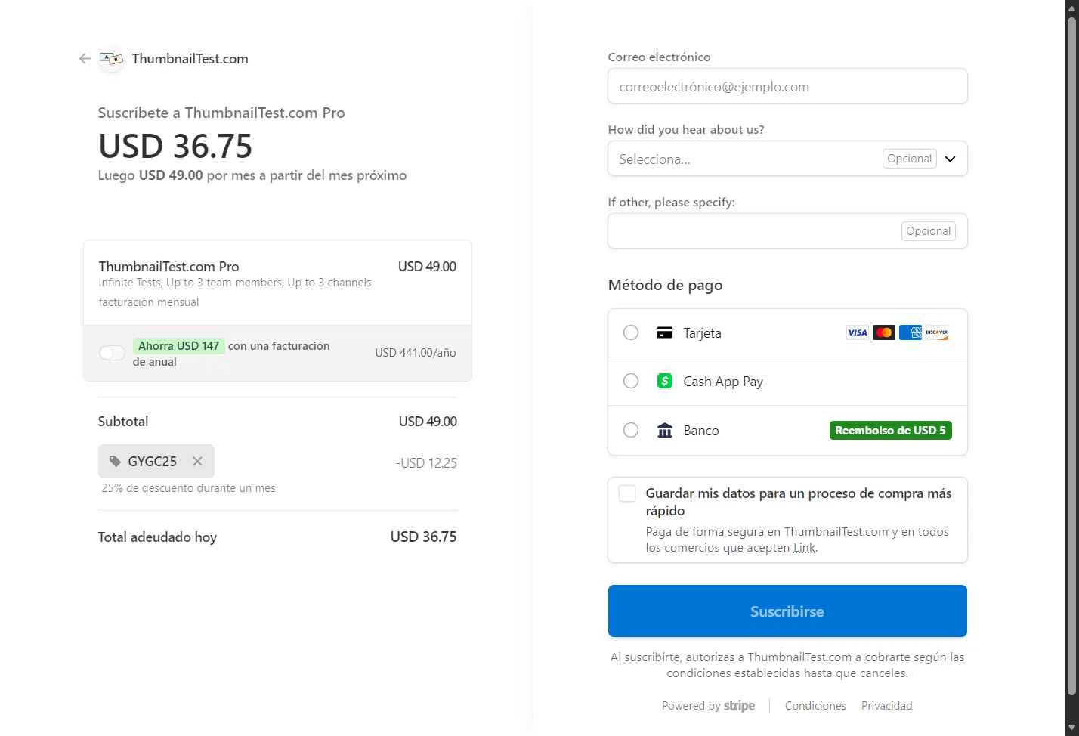Remove the GYGC25 promo code
The image size is (1079, 736).
coord(197,461)
